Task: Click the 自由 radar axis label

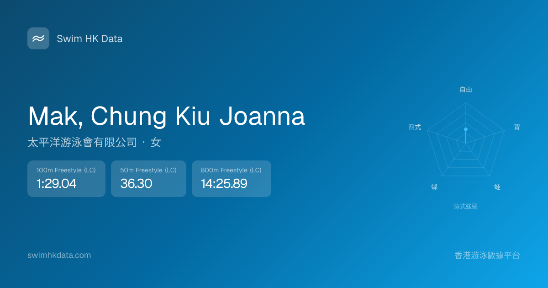Action: coord(466,90)
